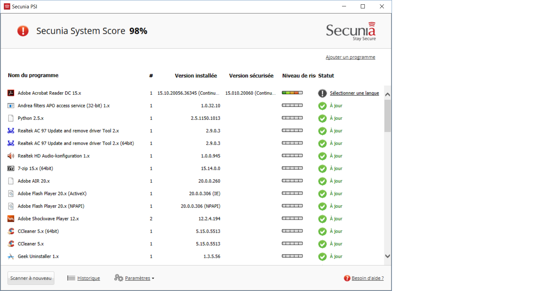Click the green check for 7-zip 15.x
Viewport: 540px width, 291px height.
(x=322, y=169)
